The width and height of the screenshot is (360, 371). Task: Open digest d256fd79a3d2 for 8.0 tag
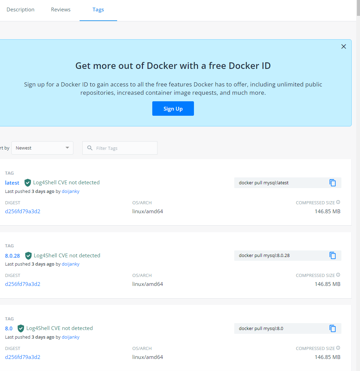[23, 357]
